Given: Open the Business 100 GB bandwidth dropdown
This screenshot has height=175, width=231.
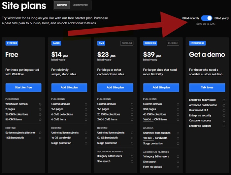Looking at the screenshot, I should (x=148, y=138).
